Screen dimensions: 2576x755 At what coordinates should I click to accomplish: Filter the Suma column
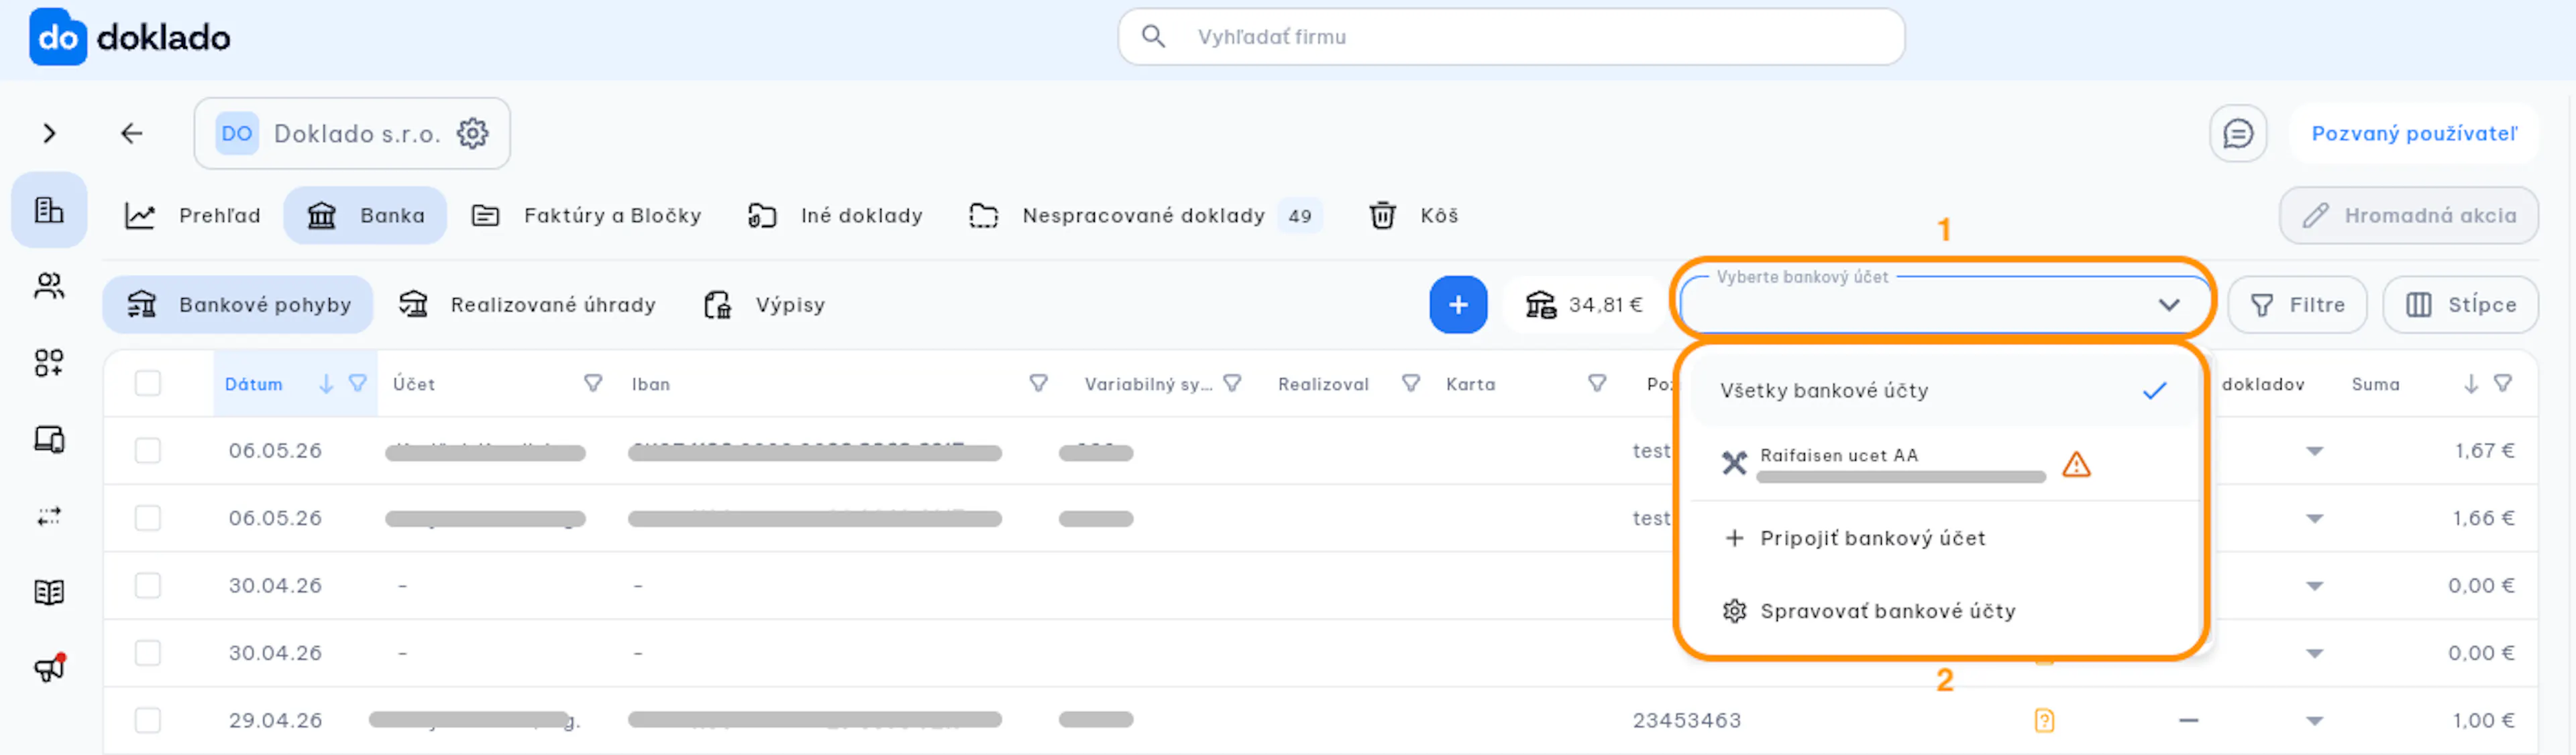tap(2503, 383)
